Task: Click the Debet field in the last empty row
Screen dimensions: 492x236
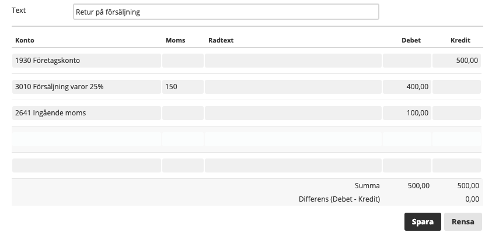Action: [x=407, y=165]
